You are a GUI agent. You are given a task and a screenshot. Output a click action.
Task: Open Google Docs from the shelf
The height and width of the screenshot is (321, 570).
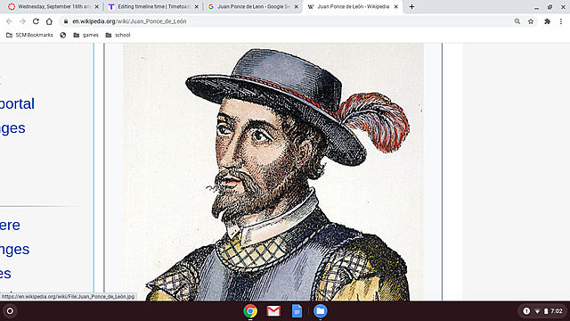click(x=297, y=311)
